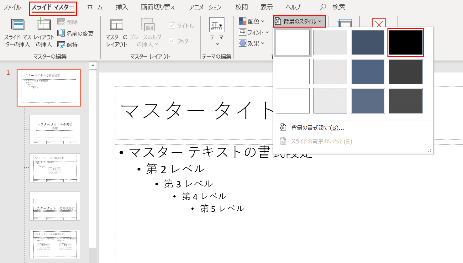Select white style in third row
The image size is (463, 263).
[293, 101]
